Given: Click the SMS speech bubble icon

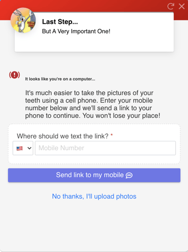Looking at the screenshot, I should (x=129, y=175).
